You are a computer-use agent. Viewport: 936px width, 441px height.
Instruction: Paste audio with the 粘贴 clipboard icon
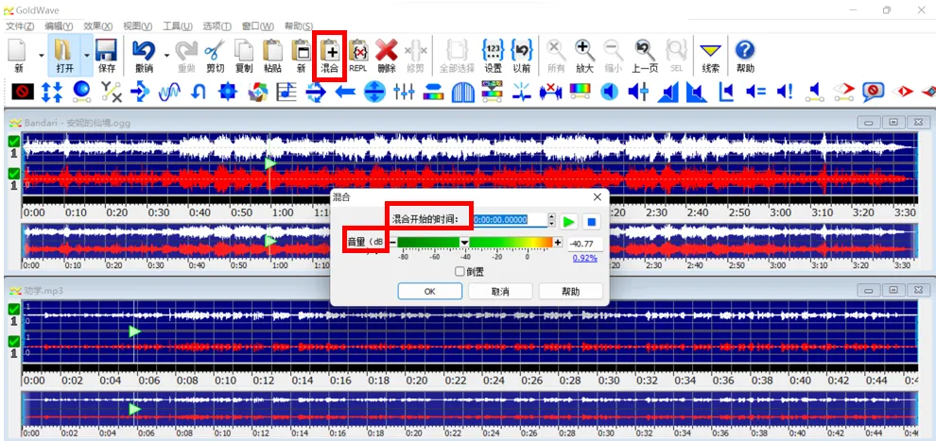pos(272,51)
